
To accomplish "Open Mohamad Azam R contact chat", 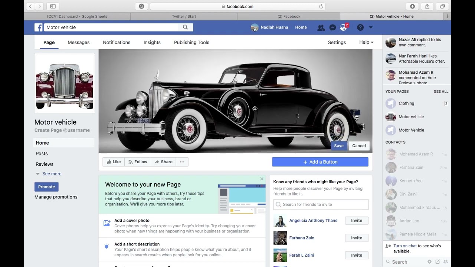I will [417, 154].
